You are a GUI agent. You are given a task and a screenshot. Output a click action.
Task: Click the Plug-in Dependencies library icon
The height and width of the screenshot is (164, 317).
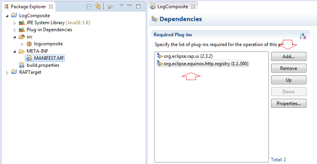click(x=22, y=30)
